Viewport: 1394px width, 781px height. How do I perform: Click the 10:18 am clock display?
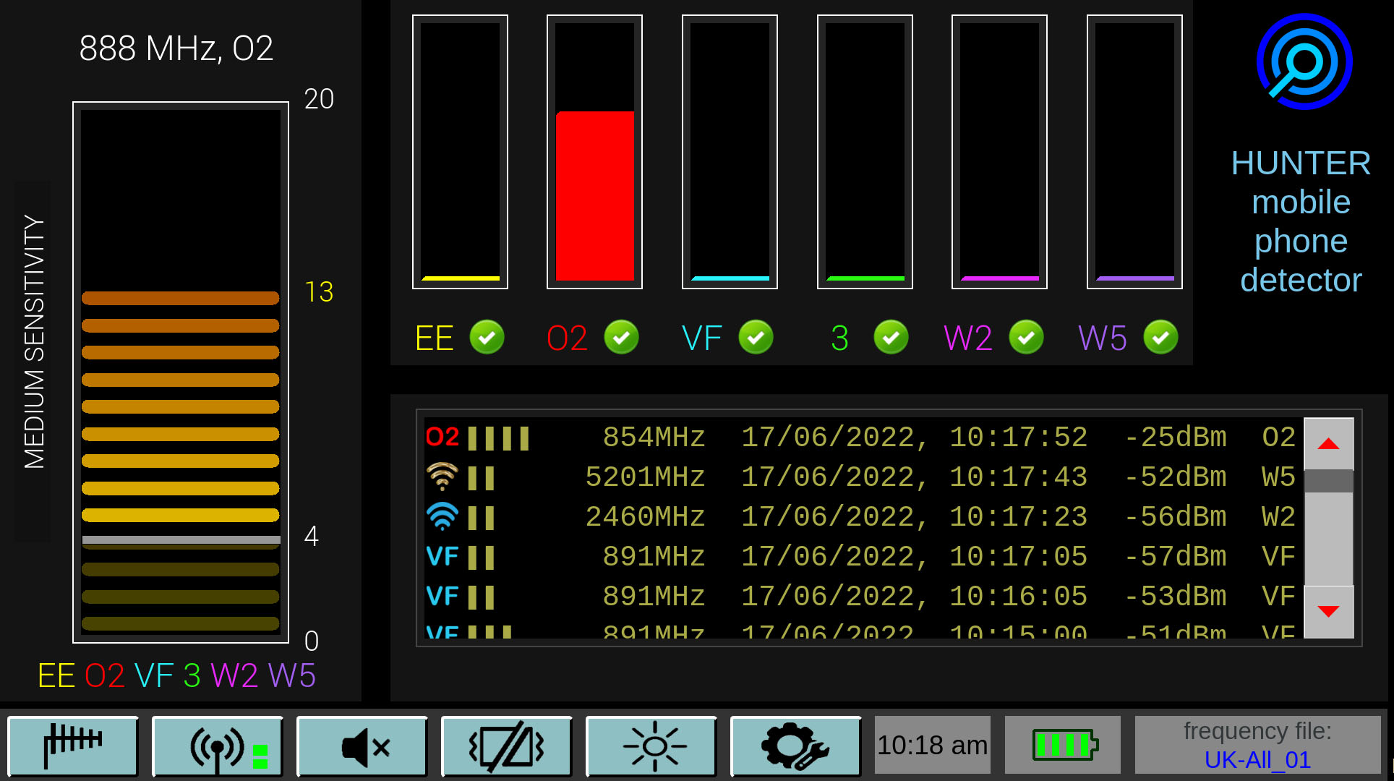932,745
